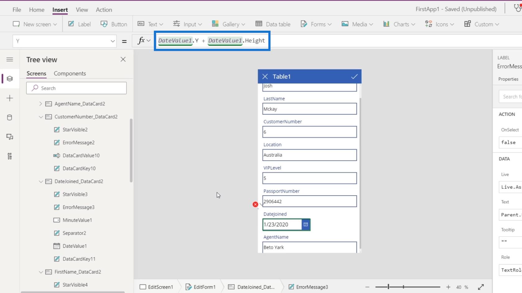This screenshot has height=293, width=522.
Task: Open the hamburger menu in left sidebar
Action: [10, 59]
